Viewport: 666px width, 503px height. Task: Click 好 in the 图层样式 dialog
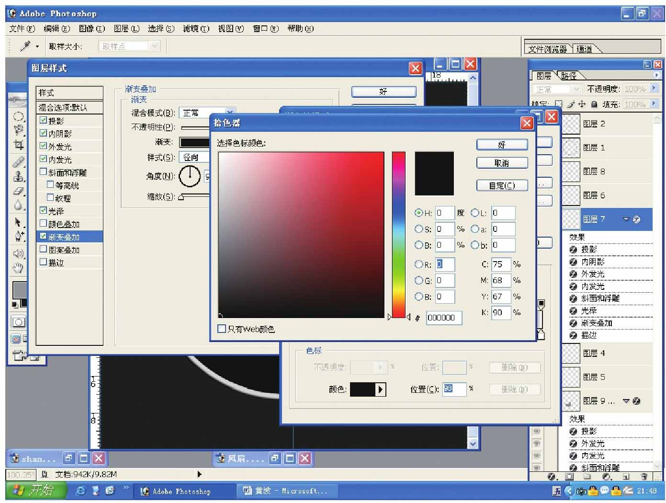pos(384,91)
